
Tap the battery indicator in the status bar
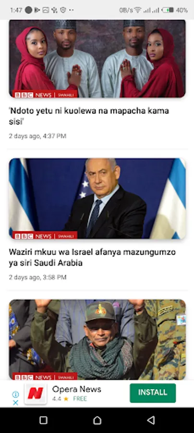pyautogui.click(x=168, y=10)
